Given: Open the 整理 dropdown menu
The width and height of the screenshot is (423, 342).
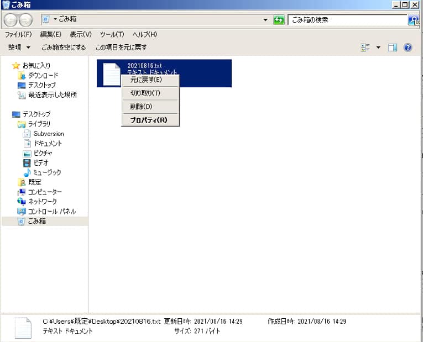Looking at the screenshot, I should pos(19,48).
